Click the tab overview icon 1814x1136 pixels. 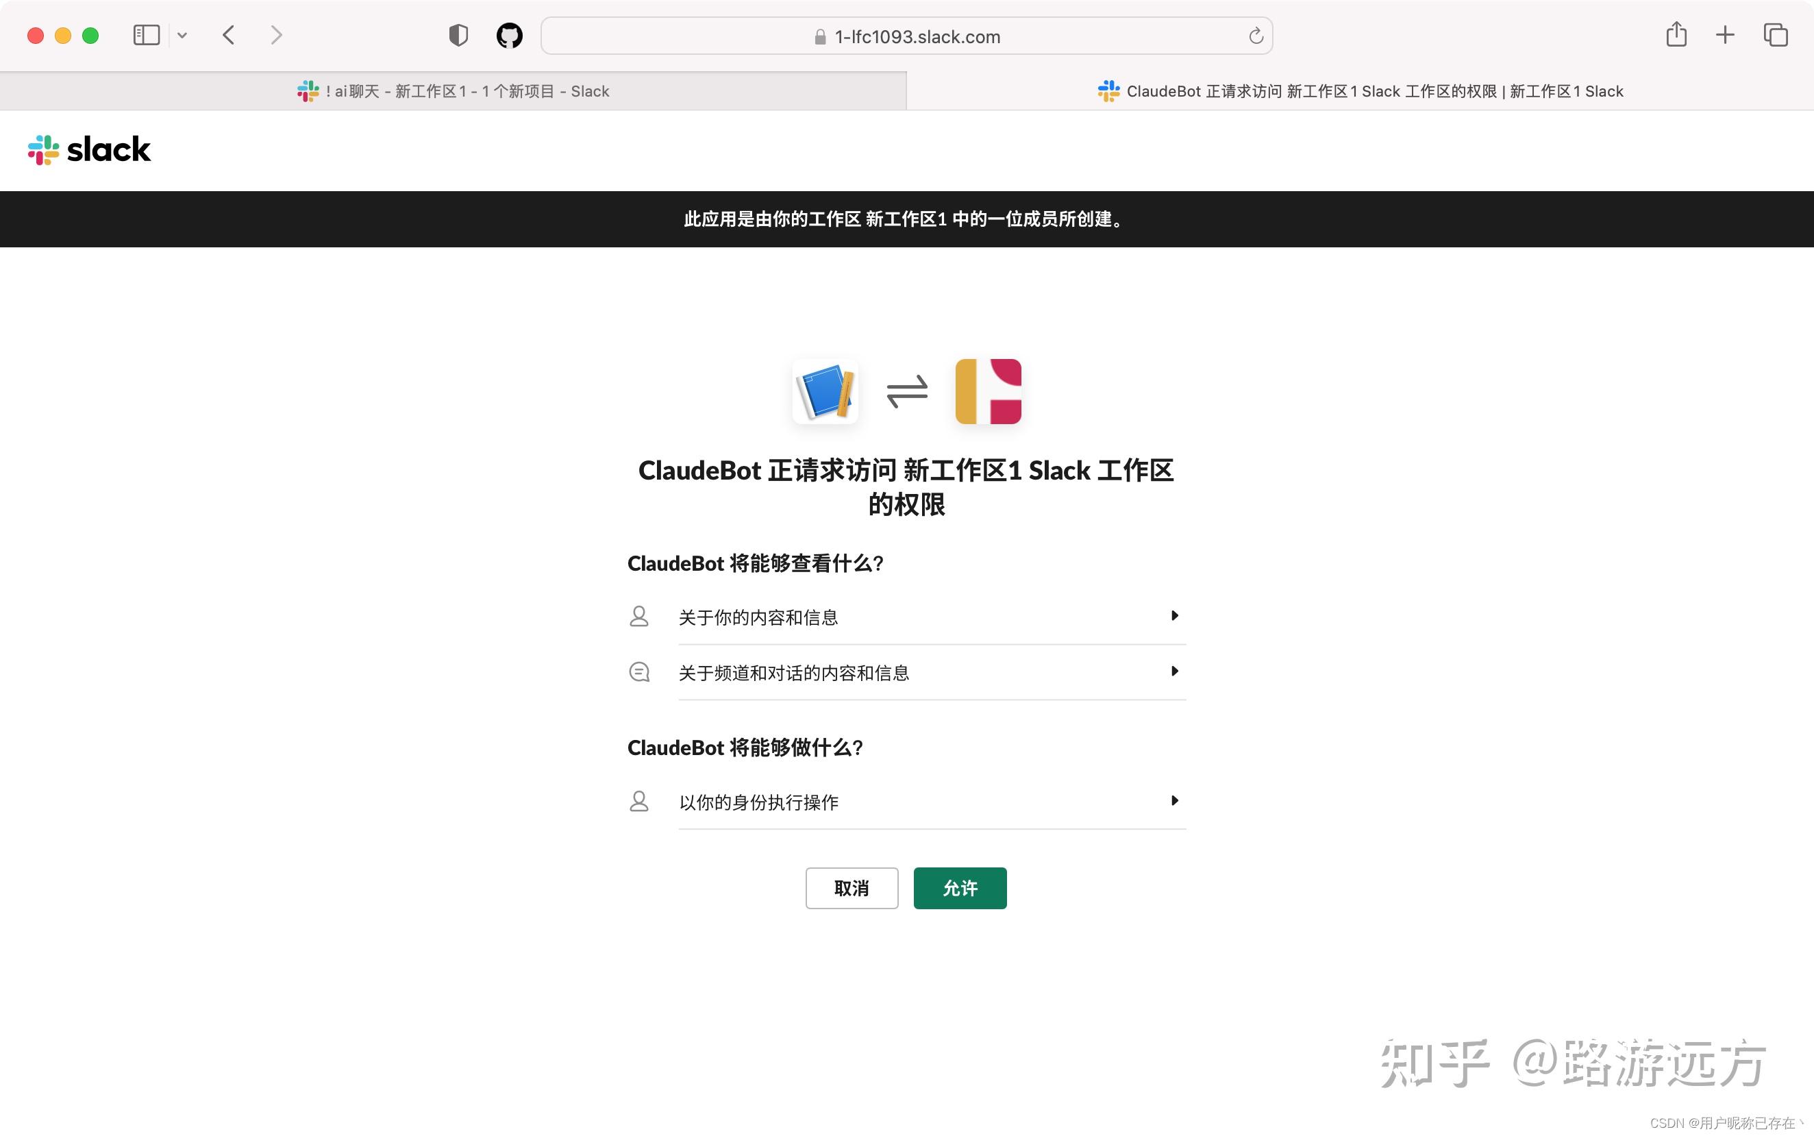point(1774,36)
